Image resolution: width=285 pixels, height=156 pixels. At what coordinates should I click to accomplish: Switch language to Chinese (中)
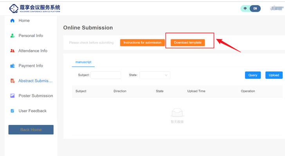click(245, 8)
